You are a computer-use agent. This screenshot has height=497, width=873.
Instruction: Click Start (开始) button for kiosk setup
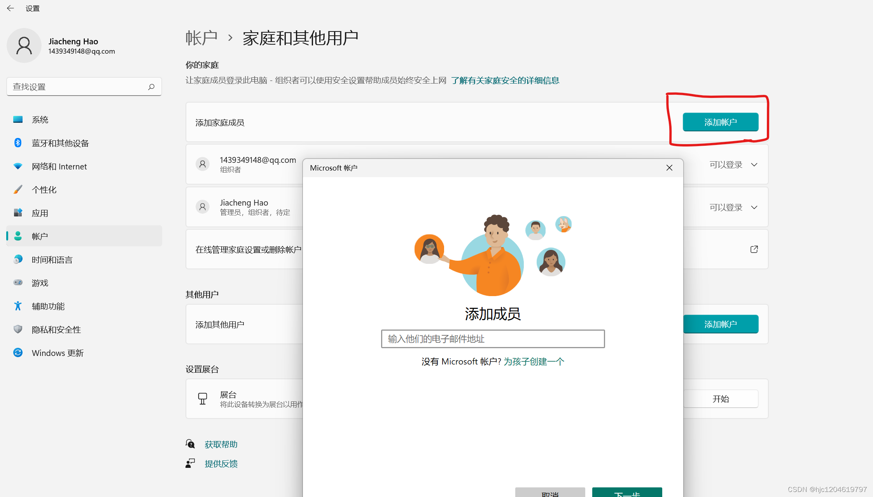click(x=720, y=399)
